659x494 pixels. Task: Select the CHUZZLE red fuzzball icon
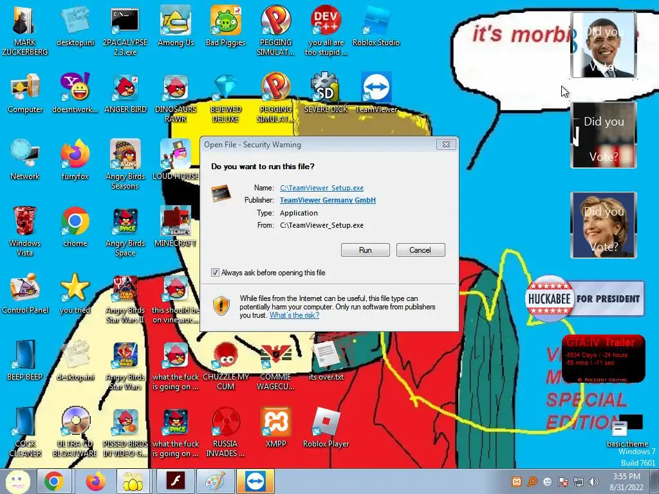coord(226,365)
